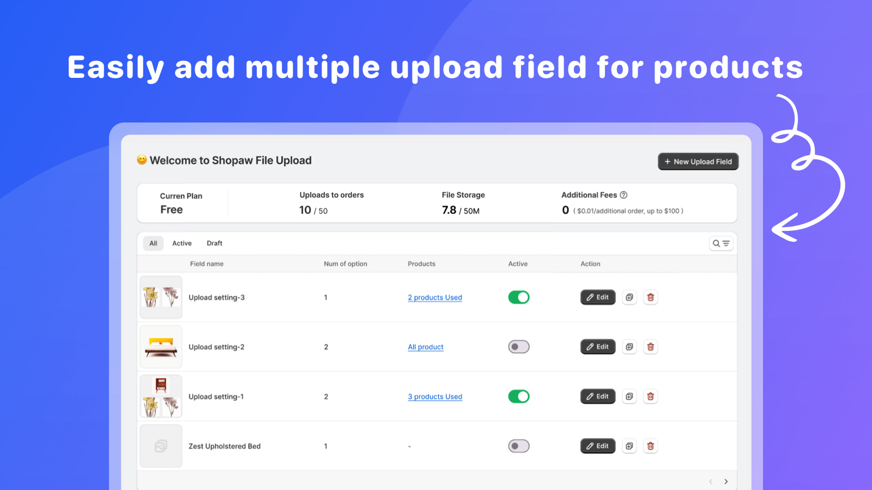The height and width of the screenshot is (490, 872).
Task: Click the New Upload Field button
Action: click(698, 162)
